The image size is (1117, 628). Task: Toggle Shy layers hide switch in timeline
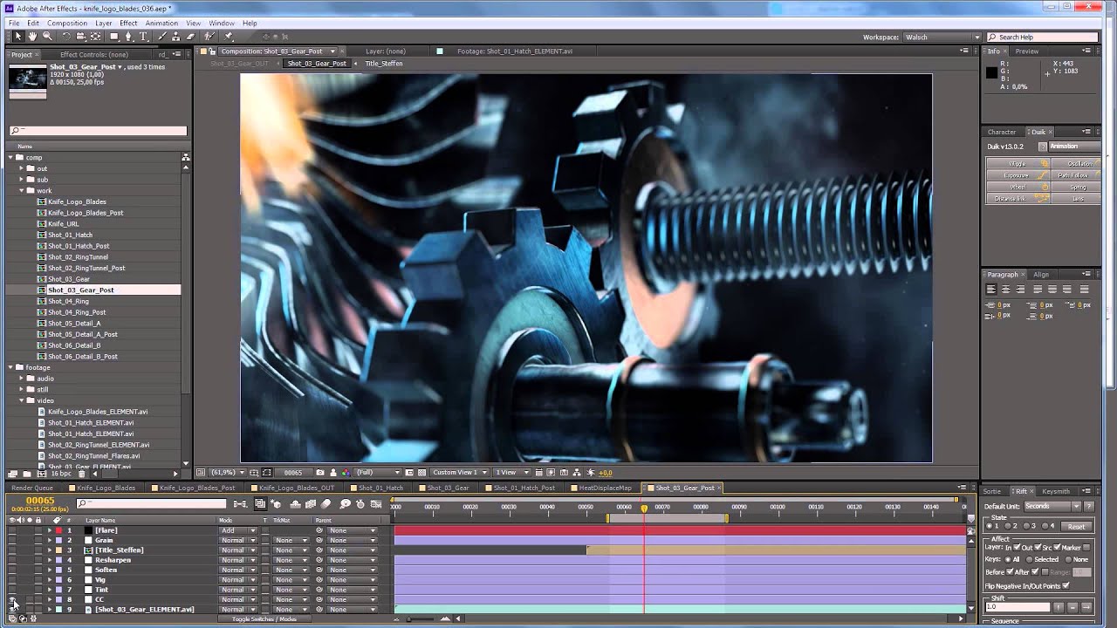[x=295, y=504]
